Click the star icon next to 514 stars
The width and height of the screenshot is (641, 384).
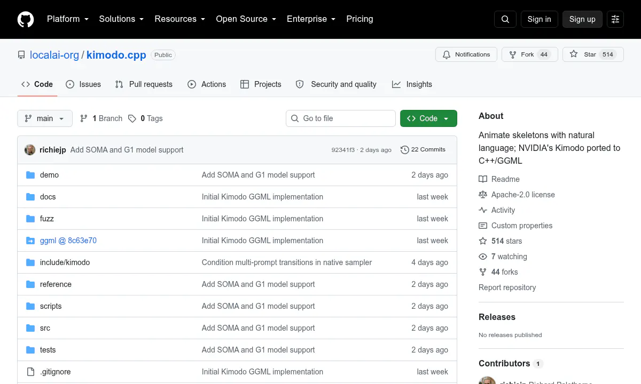[x=483, y=241]
